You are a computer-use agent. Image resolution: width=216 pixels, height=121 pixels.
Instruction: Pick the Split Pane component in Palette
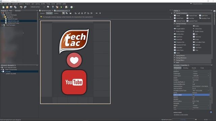[203, 16]
